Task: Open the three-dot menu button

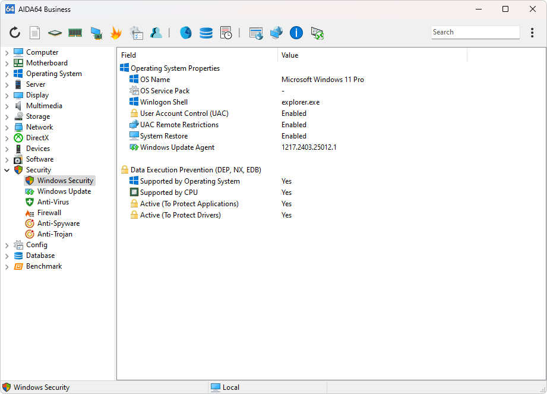Action: click(532, 33)
